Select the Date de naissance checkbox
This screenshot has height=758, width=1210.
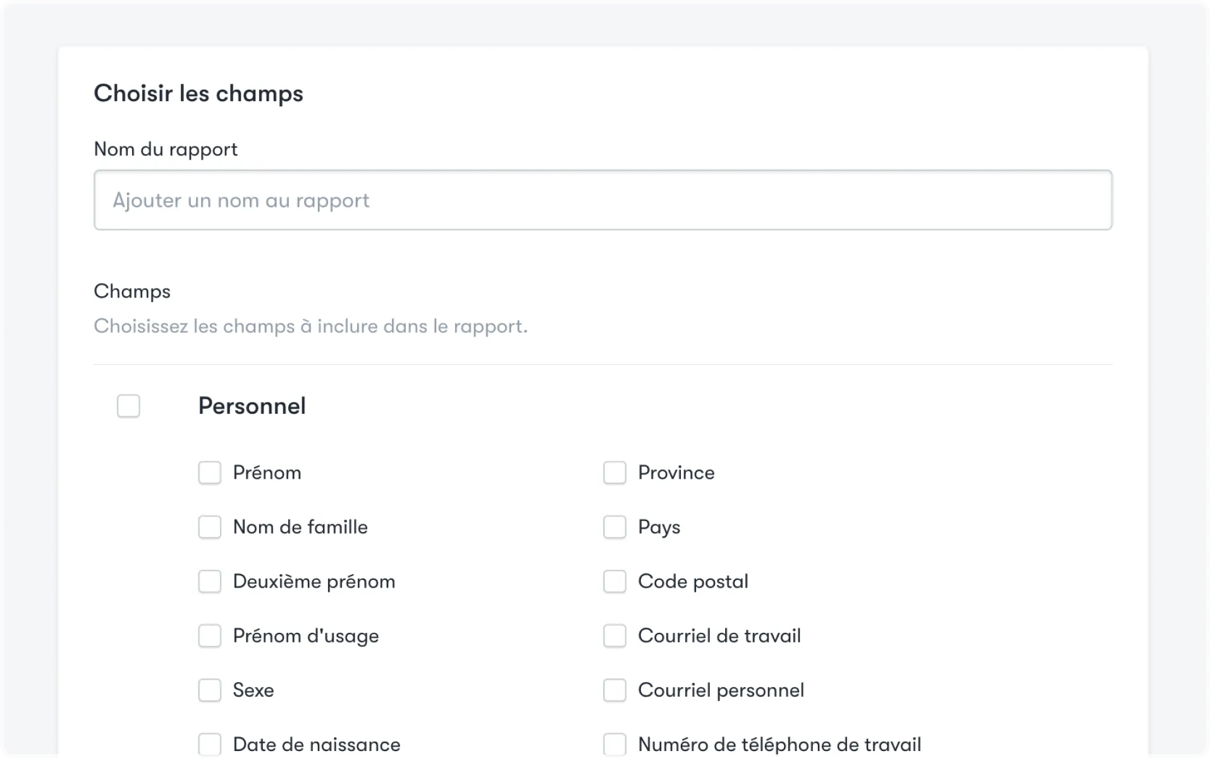click(x=210, y=744)
